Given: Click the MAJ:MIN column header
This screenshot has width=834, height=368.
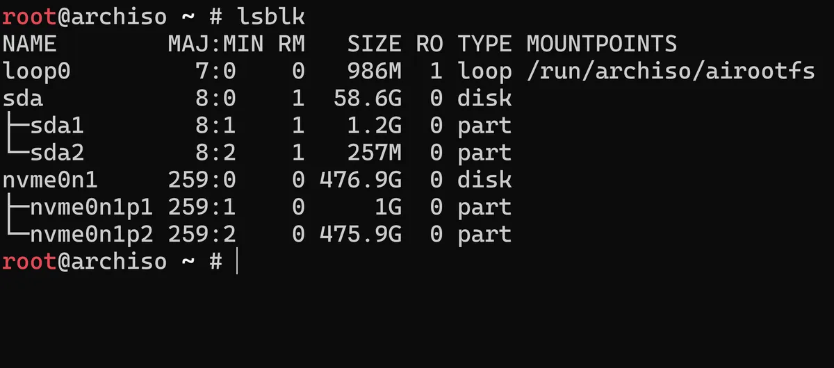Looking at the screenshot, I should (x=216, y=44).
